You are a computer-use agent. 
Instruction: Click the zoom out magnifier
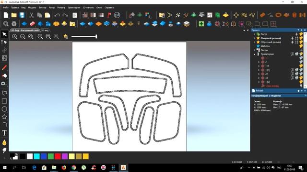coord(23,36)
